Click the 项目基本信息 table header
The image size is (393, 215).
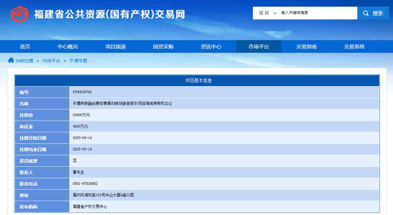[x=198, y=81]
